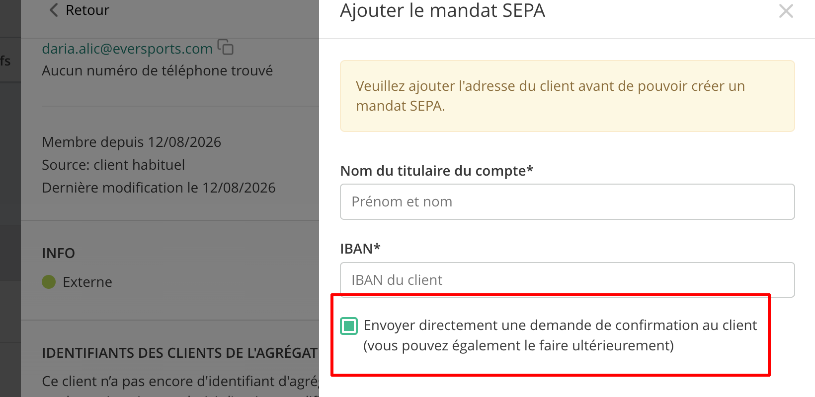Select the INFO section heading
Image resolution: width=815 pixels, height=397 pixels.
[58, 253]
